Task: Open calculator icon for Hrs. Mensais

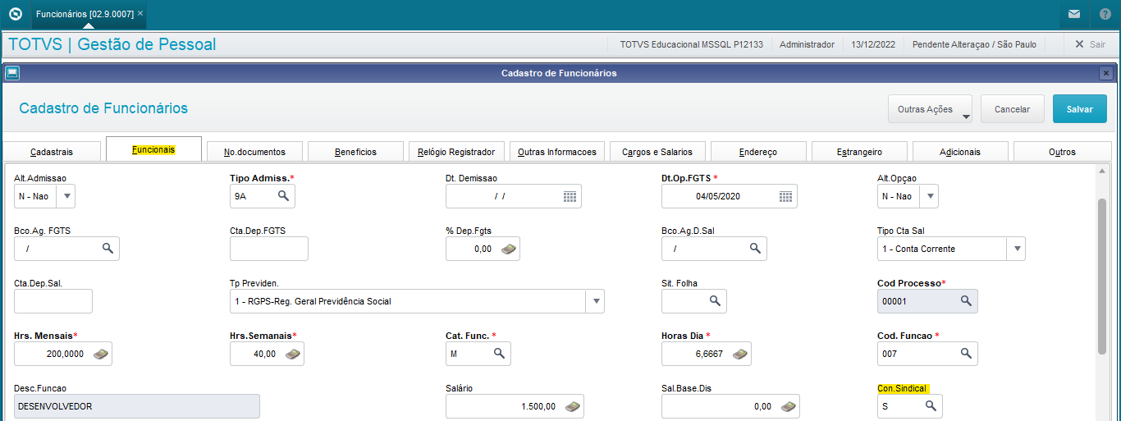Action: click(x=101, y=354)
